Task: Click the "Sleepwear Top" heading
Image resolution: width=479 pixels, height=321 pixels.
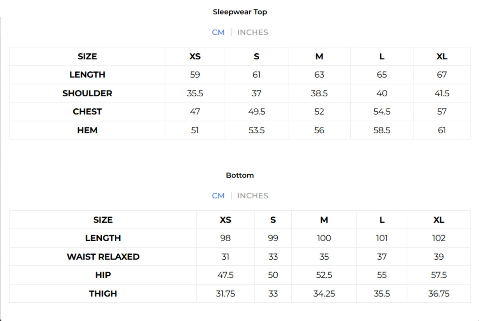Action: [240, 12]
